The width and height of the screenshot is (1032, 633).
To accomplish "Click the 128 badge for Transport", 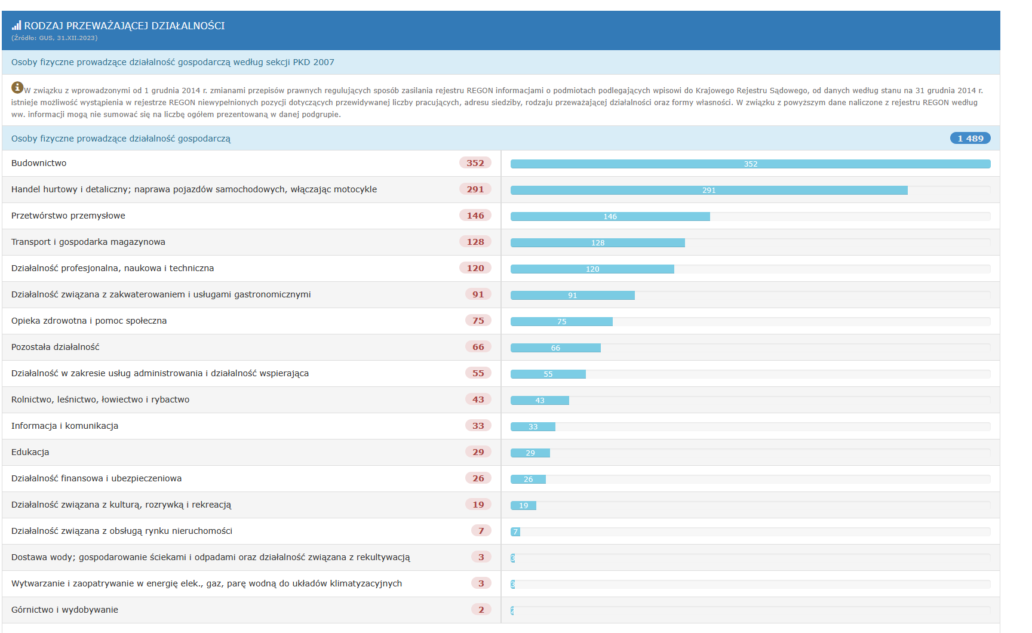I will pos(475,242).
